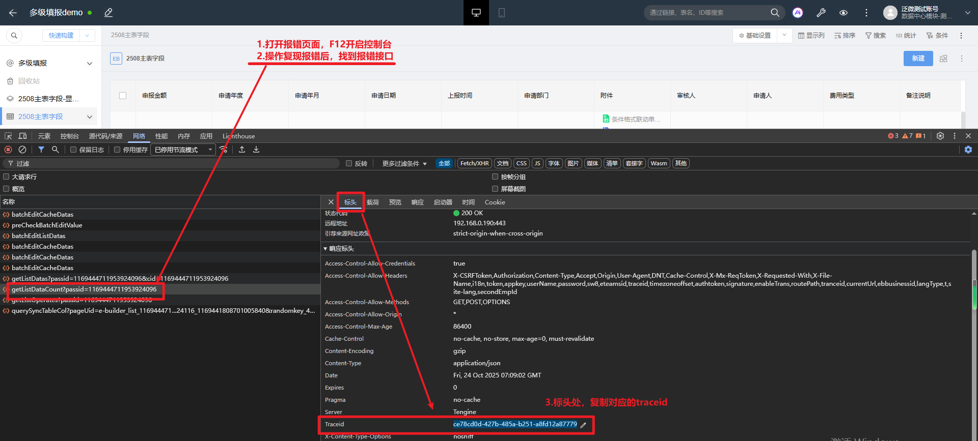Check the 反转 filter checkbox
Viewport: 978px width, 441px height.
349,163
